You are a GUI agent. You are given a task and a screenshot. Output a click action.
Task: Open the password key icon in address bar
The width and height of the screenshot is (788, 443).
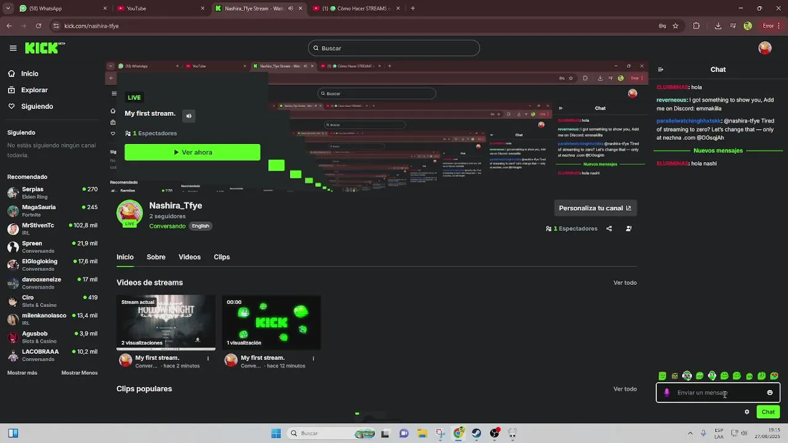(x=662, y=26)
